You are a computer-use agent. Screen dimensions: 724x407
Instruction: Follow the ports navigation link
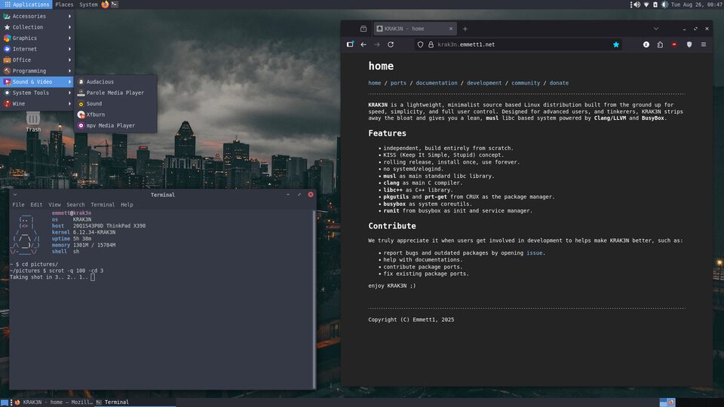[x=398, y=83]
